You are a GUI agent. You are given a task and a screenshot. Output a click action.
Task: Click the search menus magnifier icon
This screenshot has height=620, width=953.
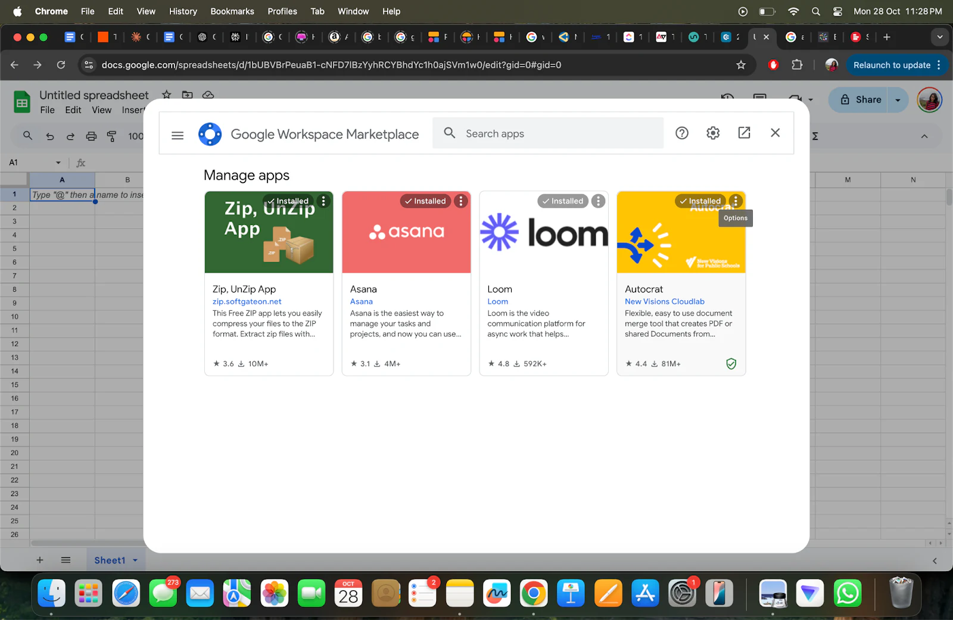pyautogui.click(x=27, y=136)
